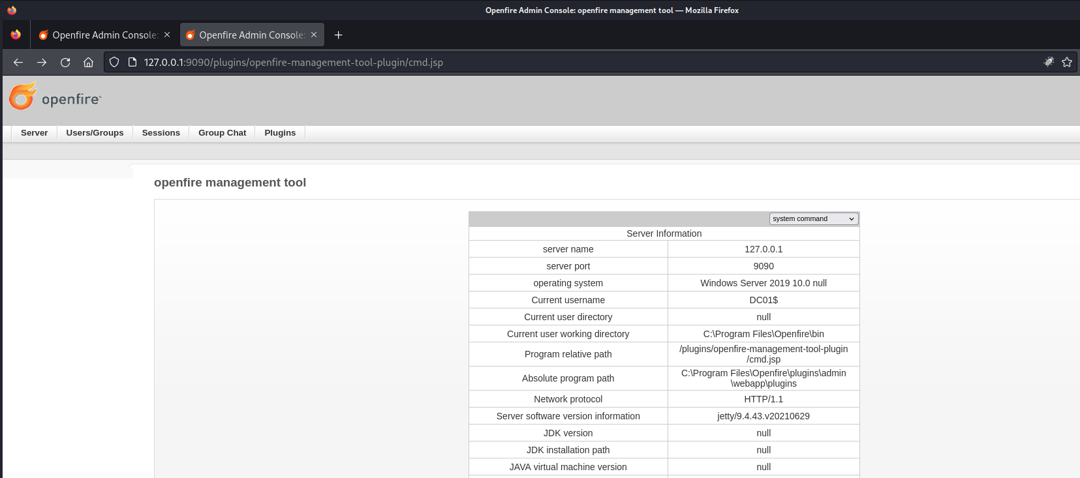
Task: Close the first Openfire Admin Console tab
Action: (x=167, y=35)
